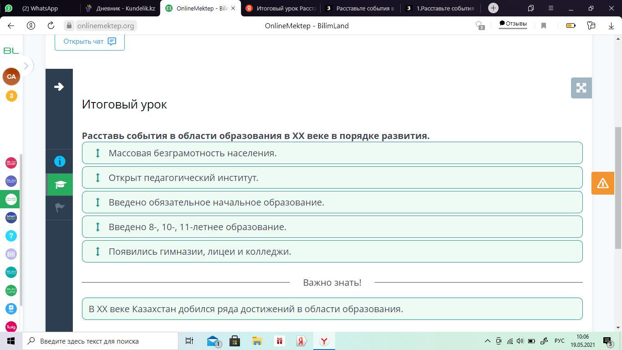This screenshot has height=350, width=622.
Task: Click the flag icon in lesson sidebar
Action: 60,208
